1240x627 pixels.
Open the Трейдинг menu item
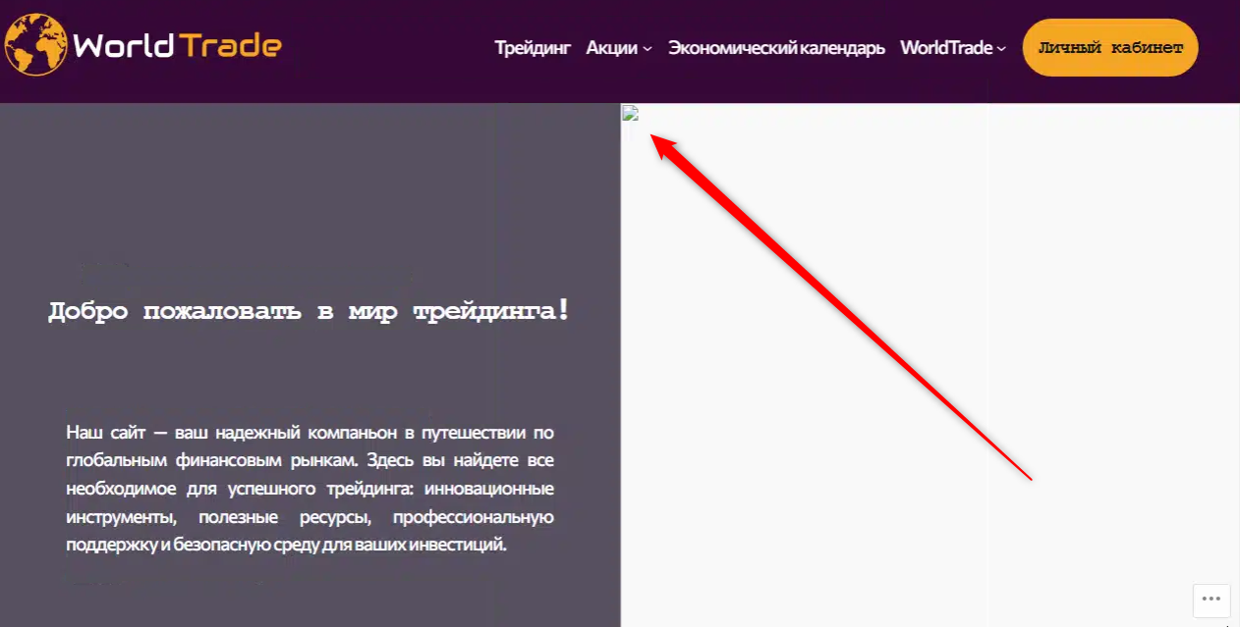(x=533, y=48)
